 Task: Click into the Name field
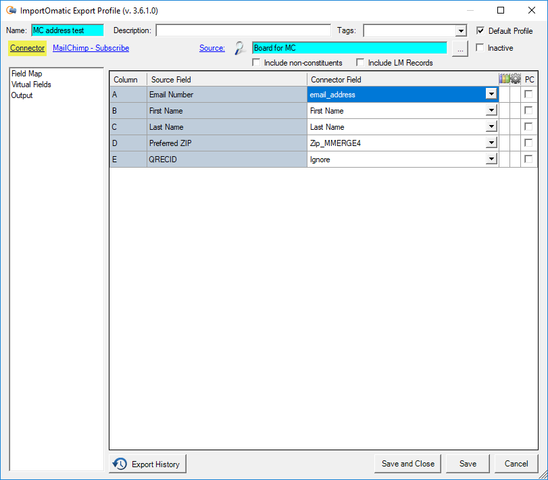pos(68,30)
